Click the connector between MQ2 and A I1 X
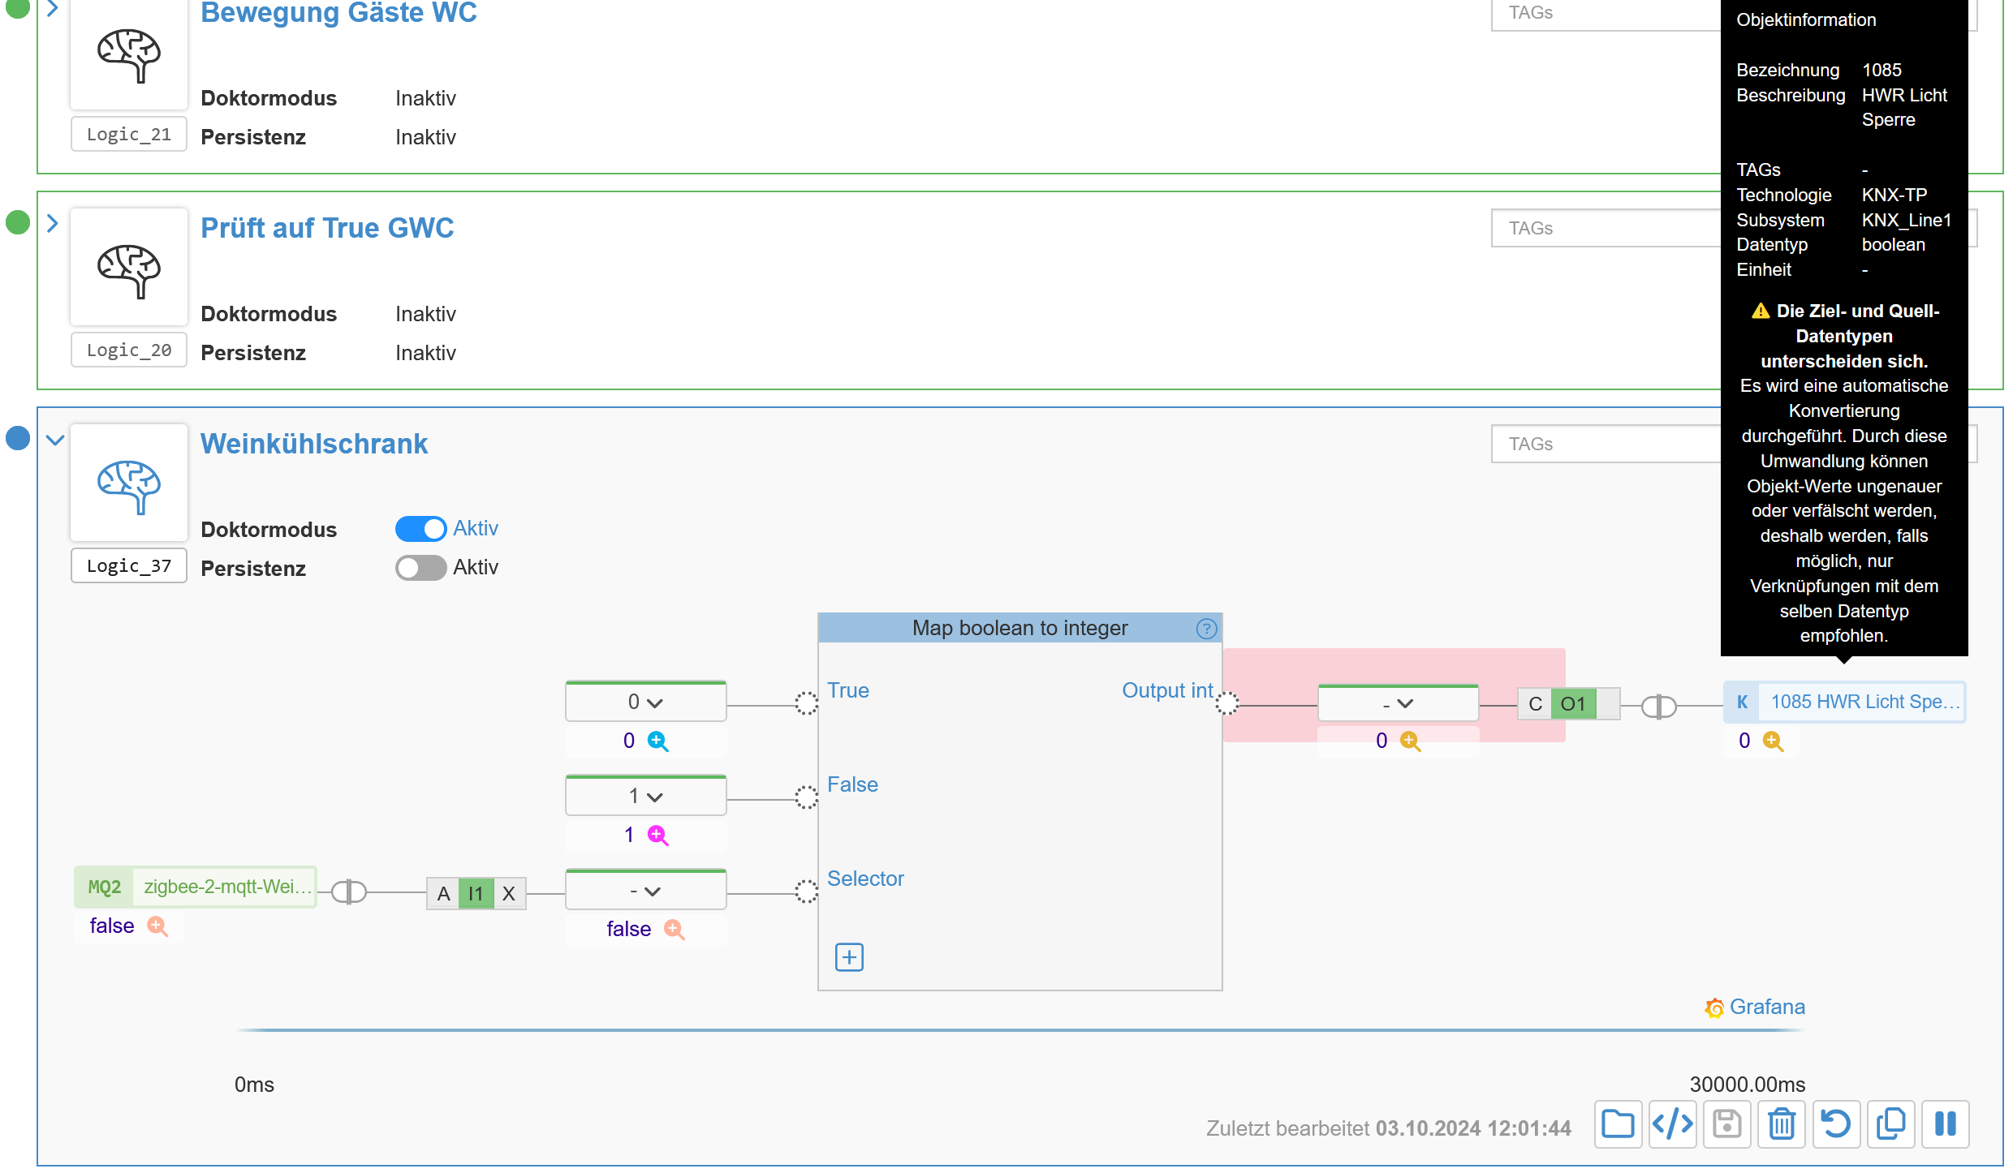This screenshot has height=1173, width=2013. [349, 892]
